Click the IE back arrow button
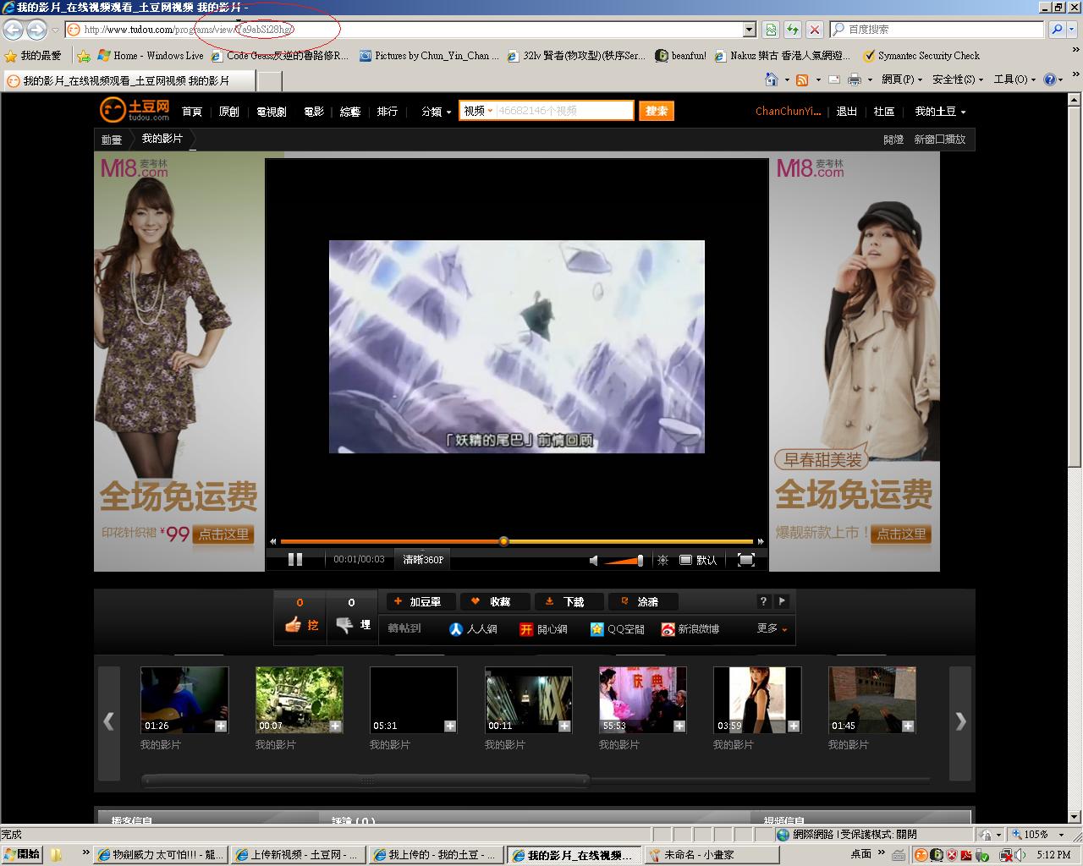The image size is (1083, 866). click(x=13, y=30)
